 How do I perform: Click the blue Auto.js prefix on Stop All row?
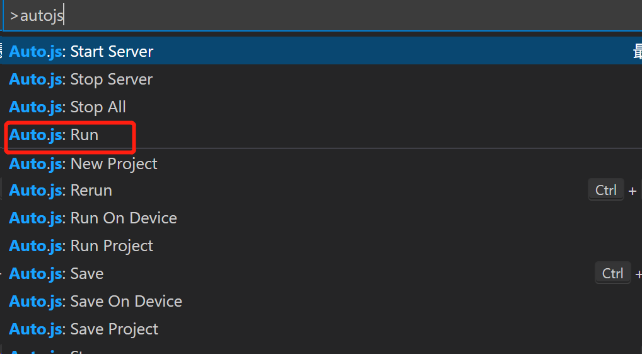(35, 107)
